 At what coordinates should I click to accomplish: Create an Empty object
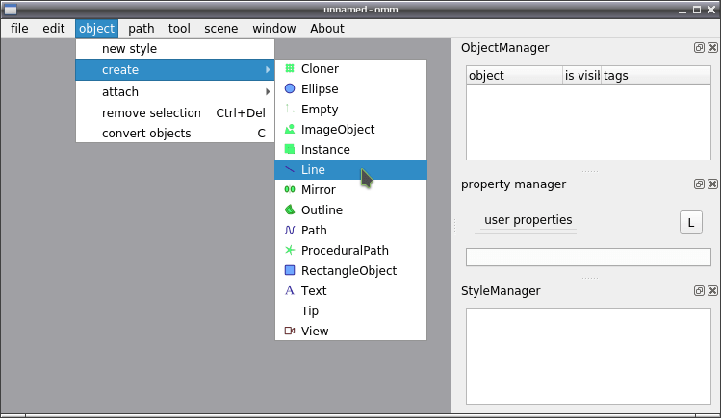pos(350,110)
